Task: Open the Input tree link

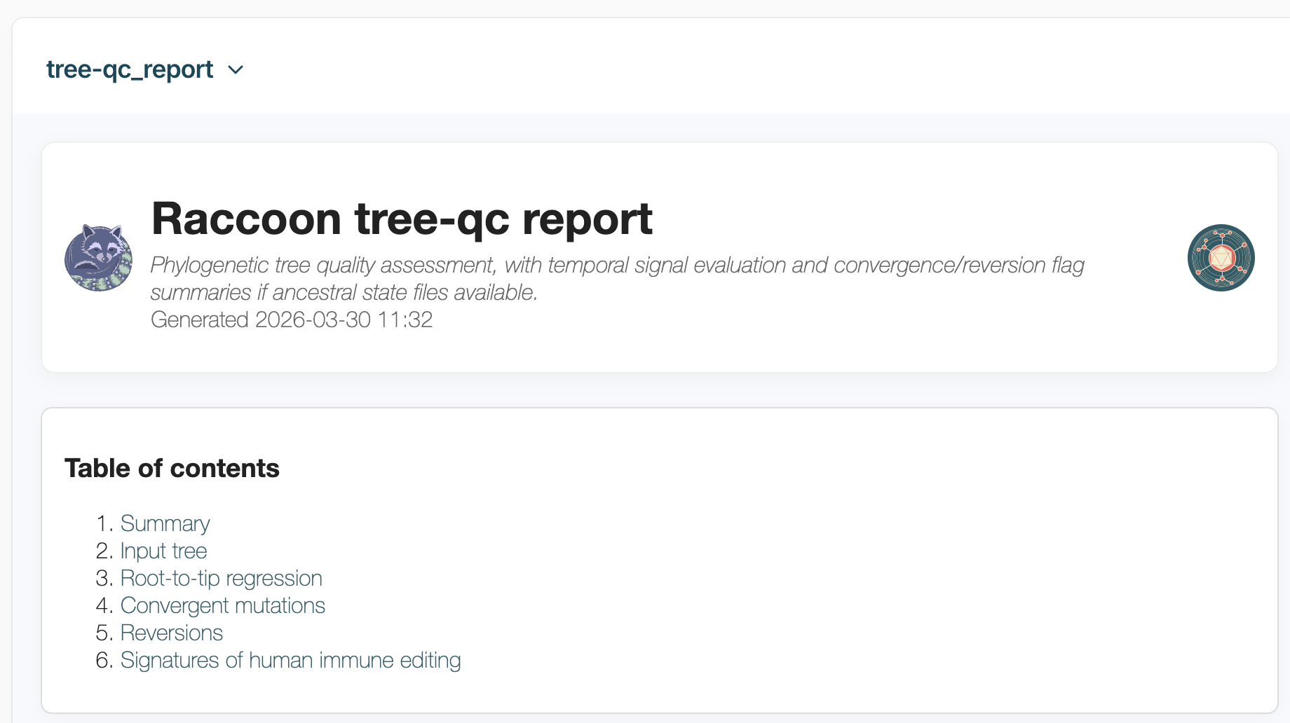Action: pos(163,551)
